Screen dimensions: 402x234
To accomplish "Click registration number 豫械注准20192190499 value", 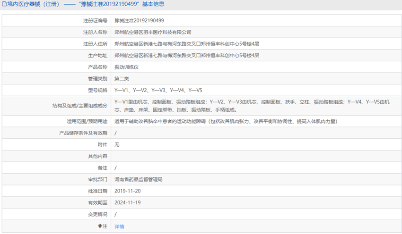I will (x=139, y=21).
